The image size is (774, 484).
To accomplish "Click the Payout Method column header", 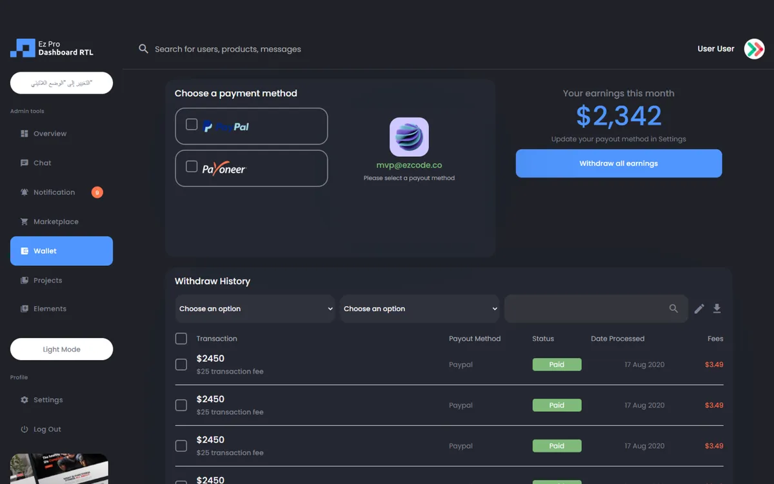I will (x=475, y=339).
